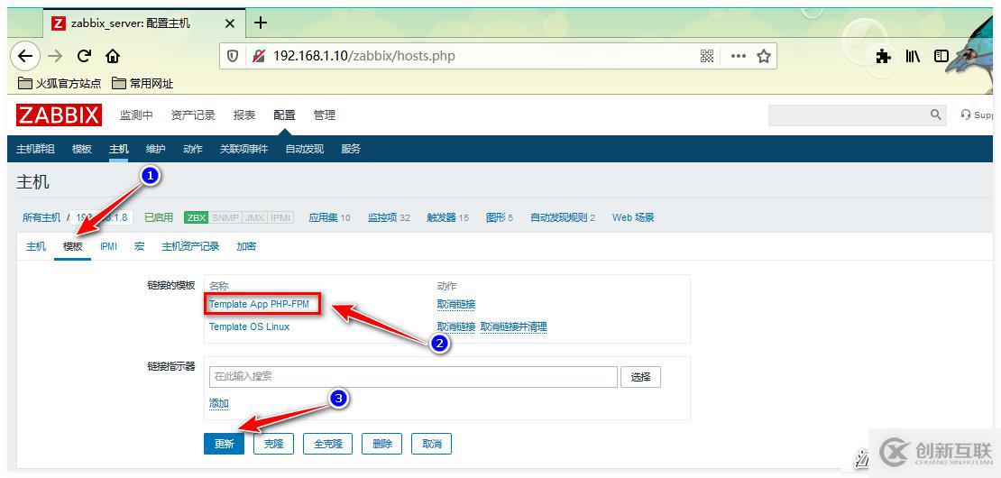The width and height of the screenshot is (1001, 478).
Task: Click the green ZBX availability badge
Action: click(196, 217)
